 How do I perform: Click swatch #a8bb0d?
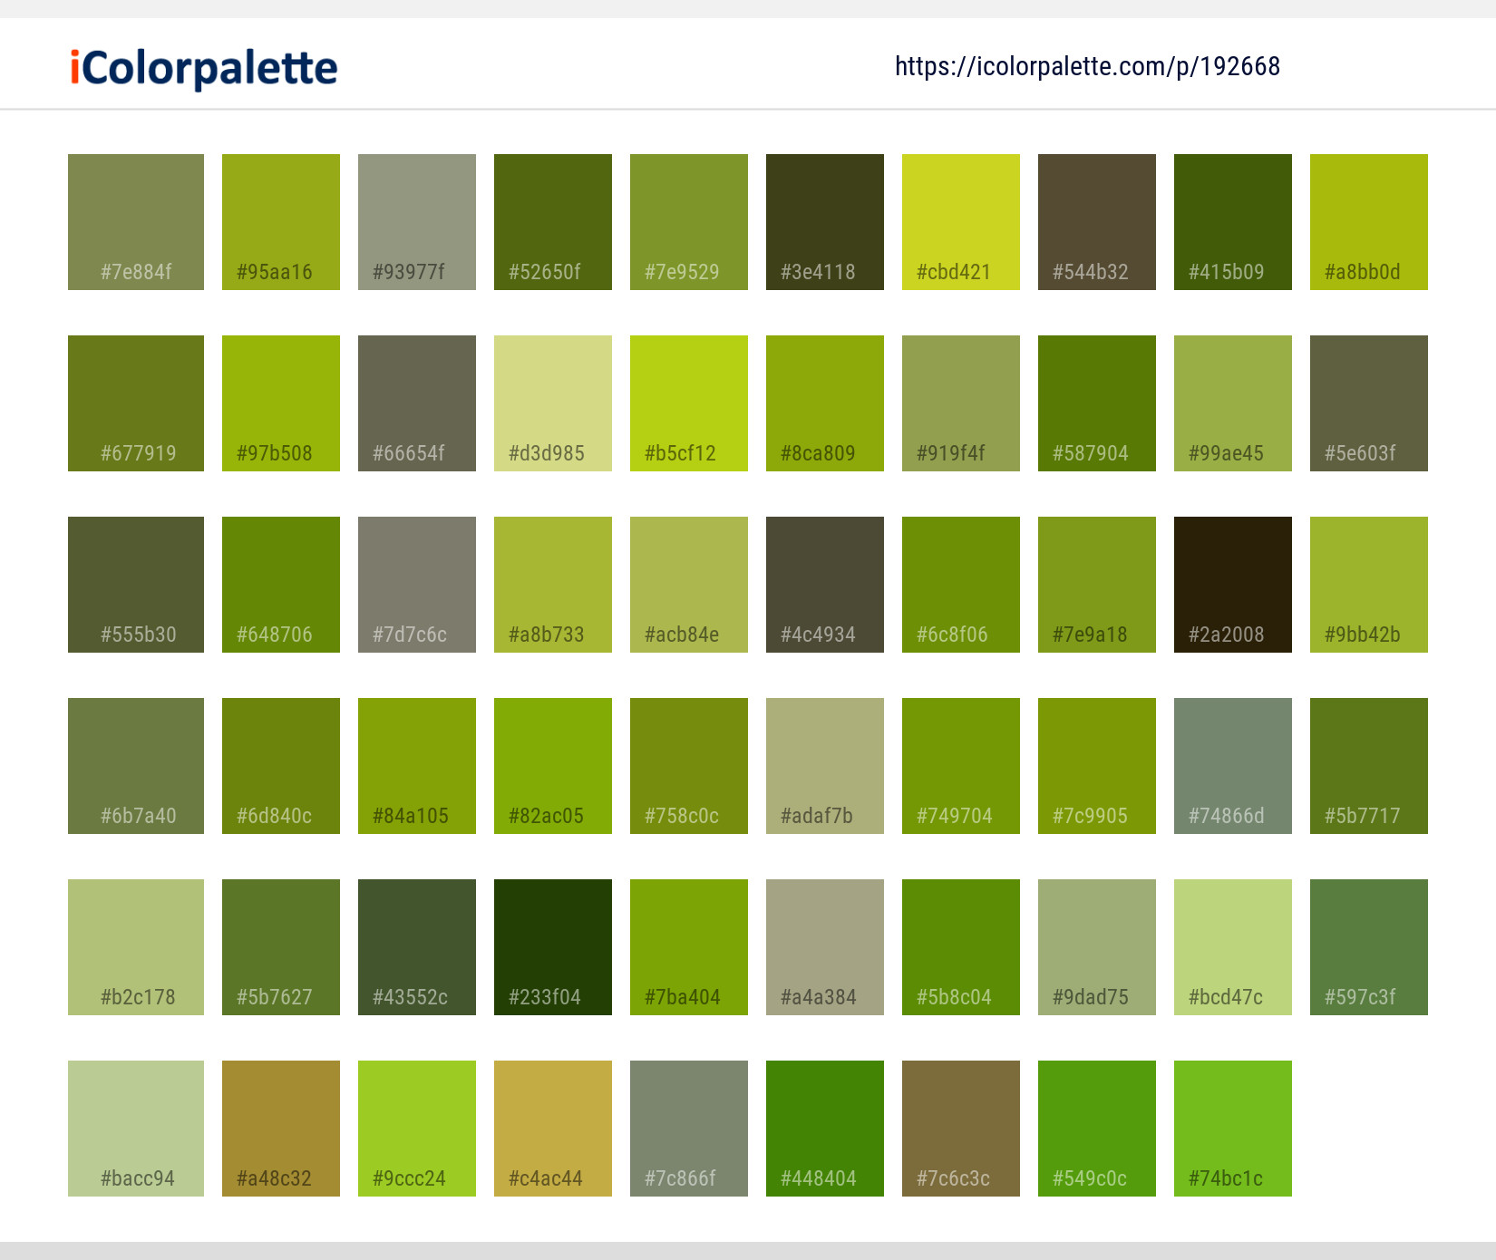coord(1369,222)
